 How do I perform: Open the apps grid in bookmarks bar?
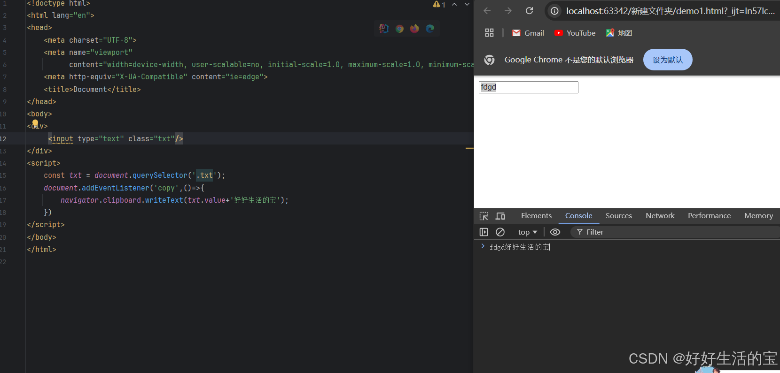pyautogui.click(x=489, y=33)
